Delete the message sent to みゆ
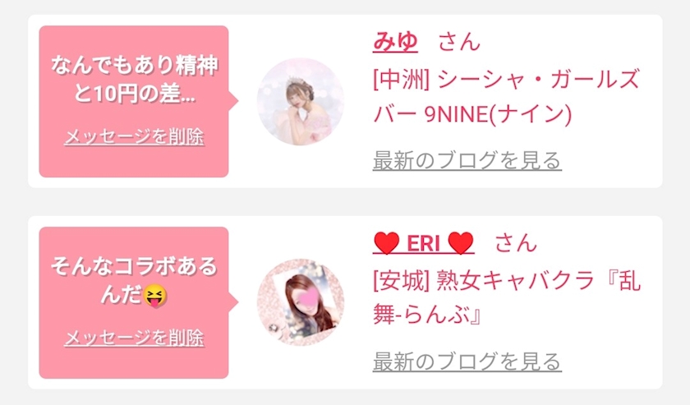 [x=134, y=137]
